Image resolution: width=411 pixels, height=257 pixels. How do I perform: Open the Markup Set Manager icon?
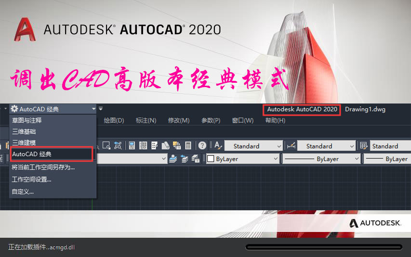click(x=177, y=145)
